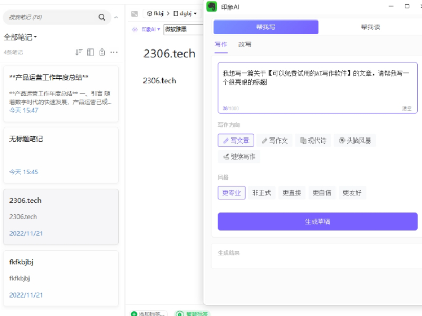Choose the 更专业 style
422x316 pixels.
pos(232,193)
